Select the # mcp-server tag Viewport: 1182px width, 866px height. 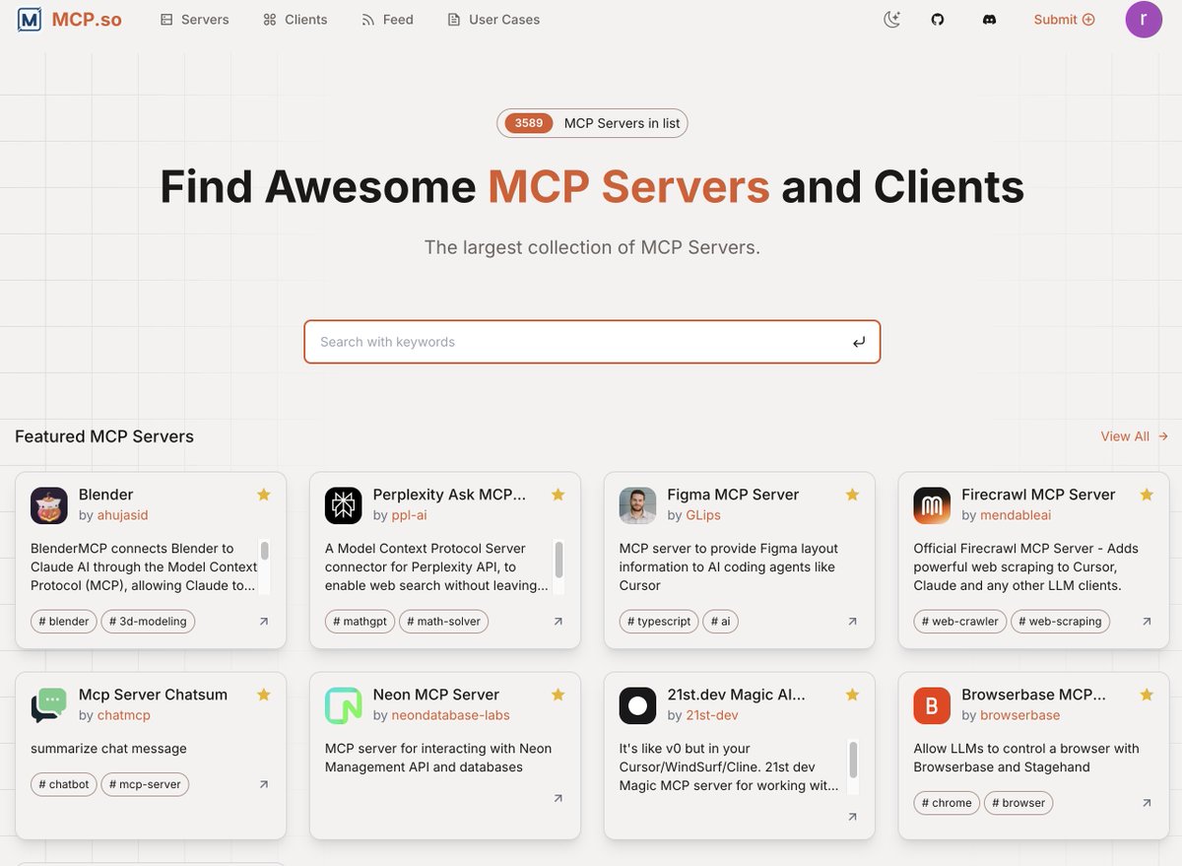pos(146,784)
